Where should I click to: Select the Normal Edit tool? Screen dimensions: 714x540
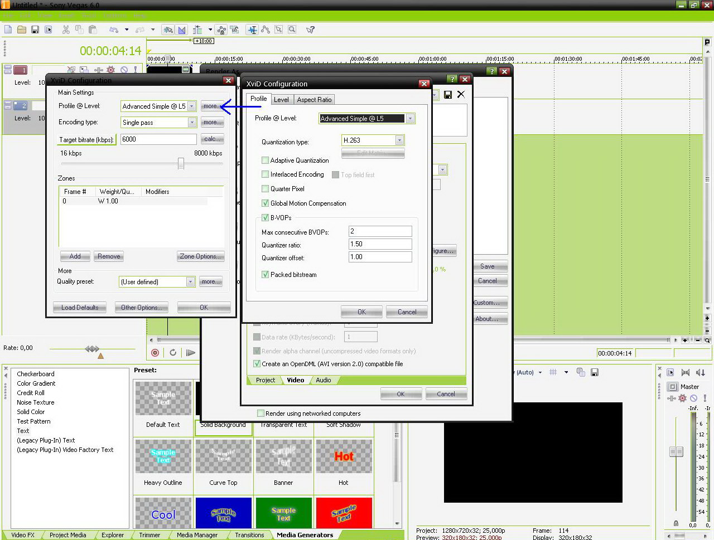click(x=253, y=30)
